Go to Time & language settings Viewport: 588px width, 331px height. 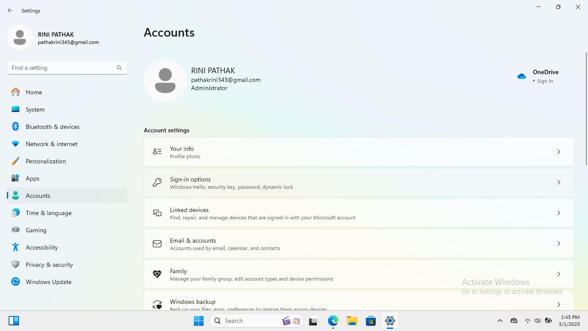click(x=67, y=213)
